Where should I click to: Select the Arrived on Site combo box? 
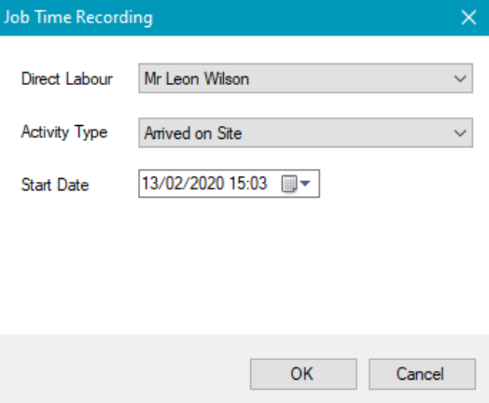tap(306, 132)
